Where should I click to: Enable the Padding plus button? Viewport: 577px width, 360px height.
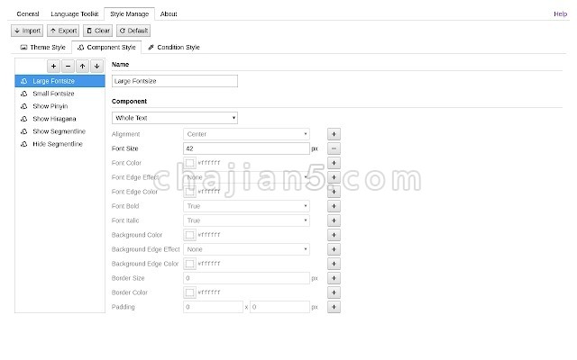[334, 307]
